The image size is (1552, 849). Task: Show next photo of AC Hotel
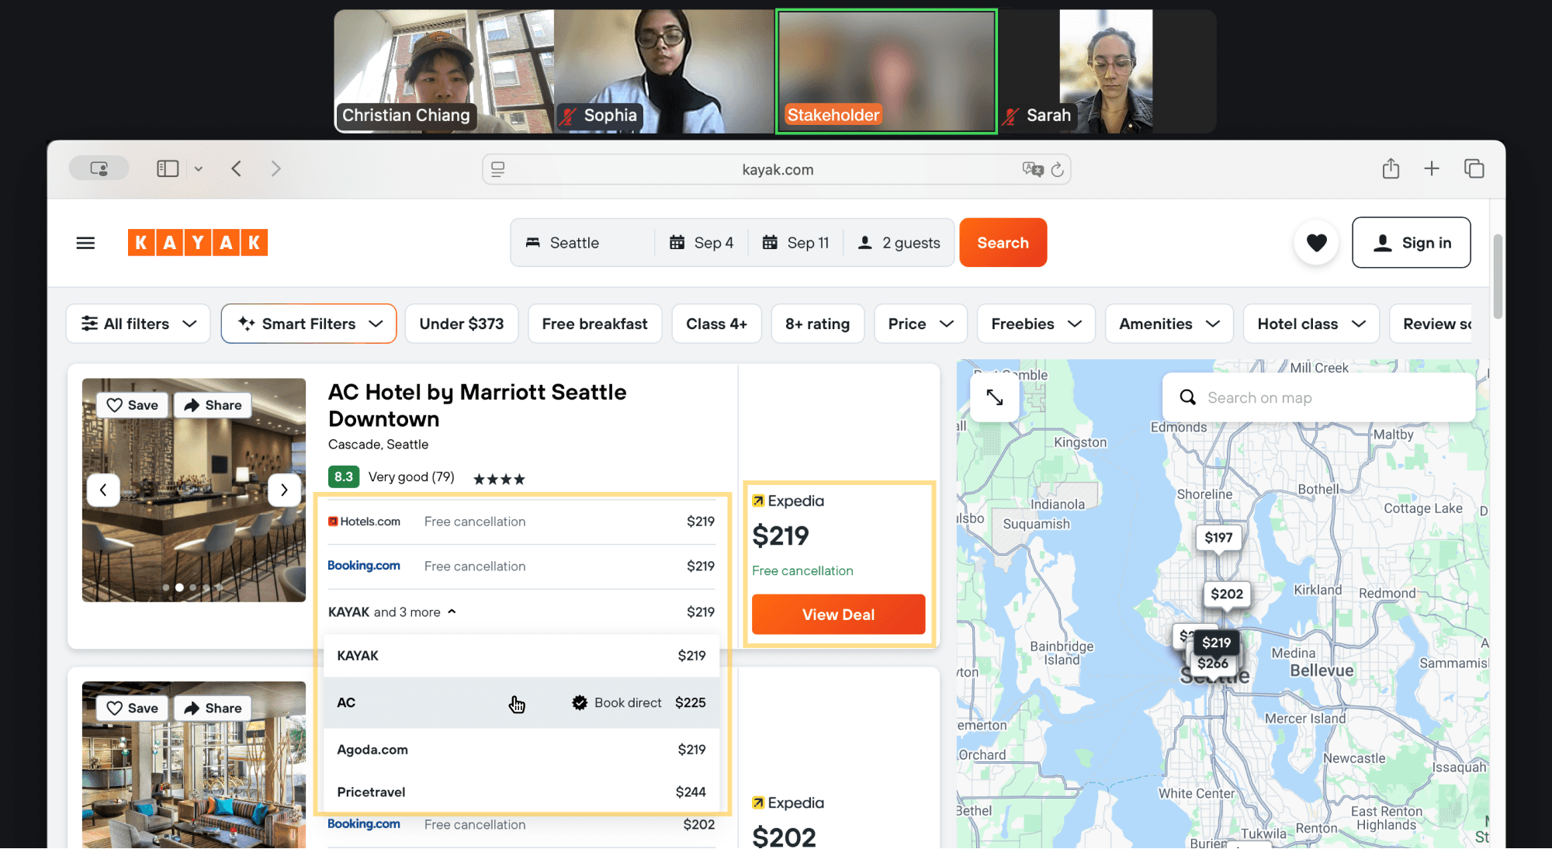(284, 490)
